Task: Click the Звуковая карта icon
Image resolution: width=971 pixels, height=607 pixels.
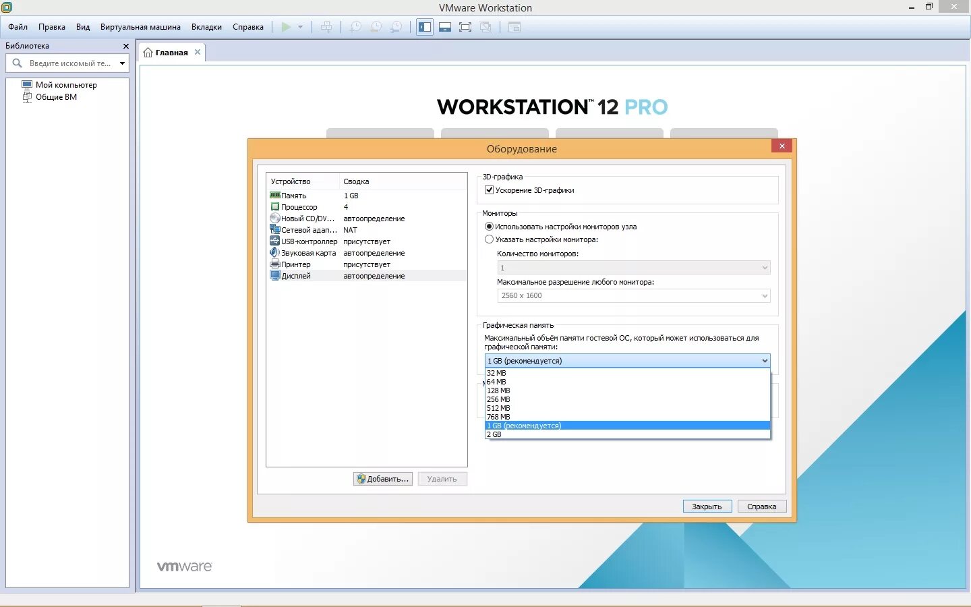Action: [x=274, y=252]
